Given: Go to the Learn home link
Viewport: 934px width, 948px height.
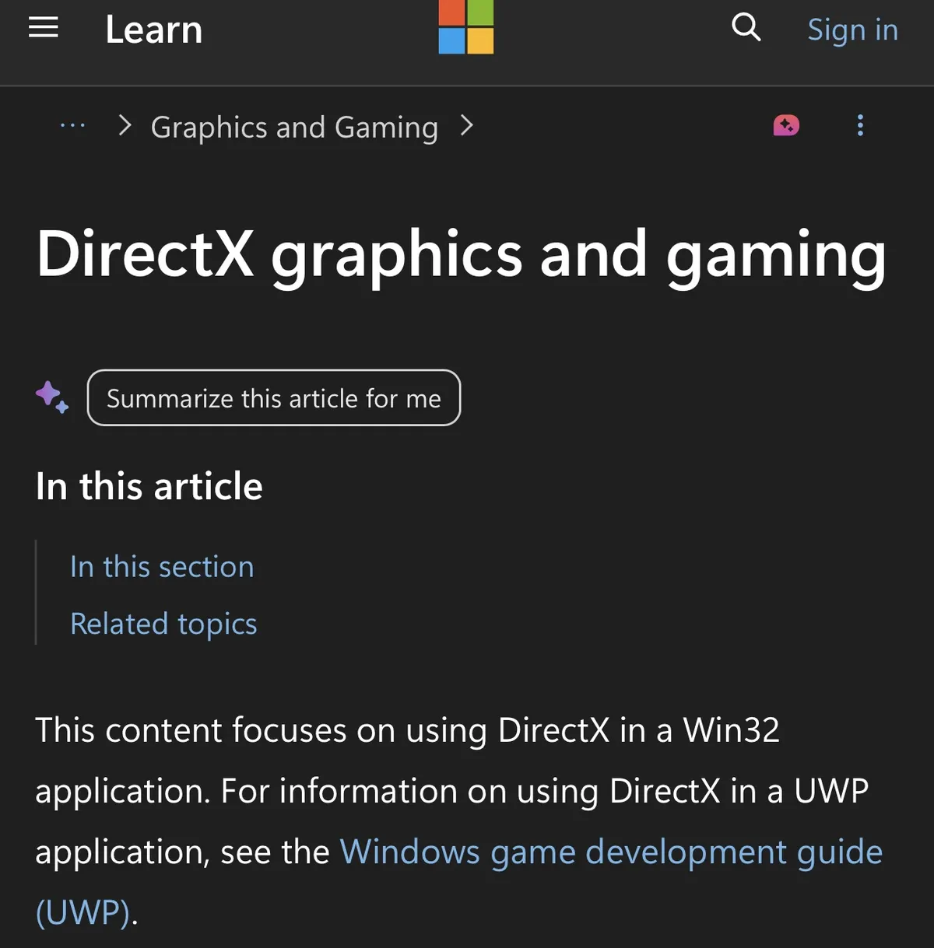Looking at the screenshot, I should pyautogui.click(x=154, y=30).
